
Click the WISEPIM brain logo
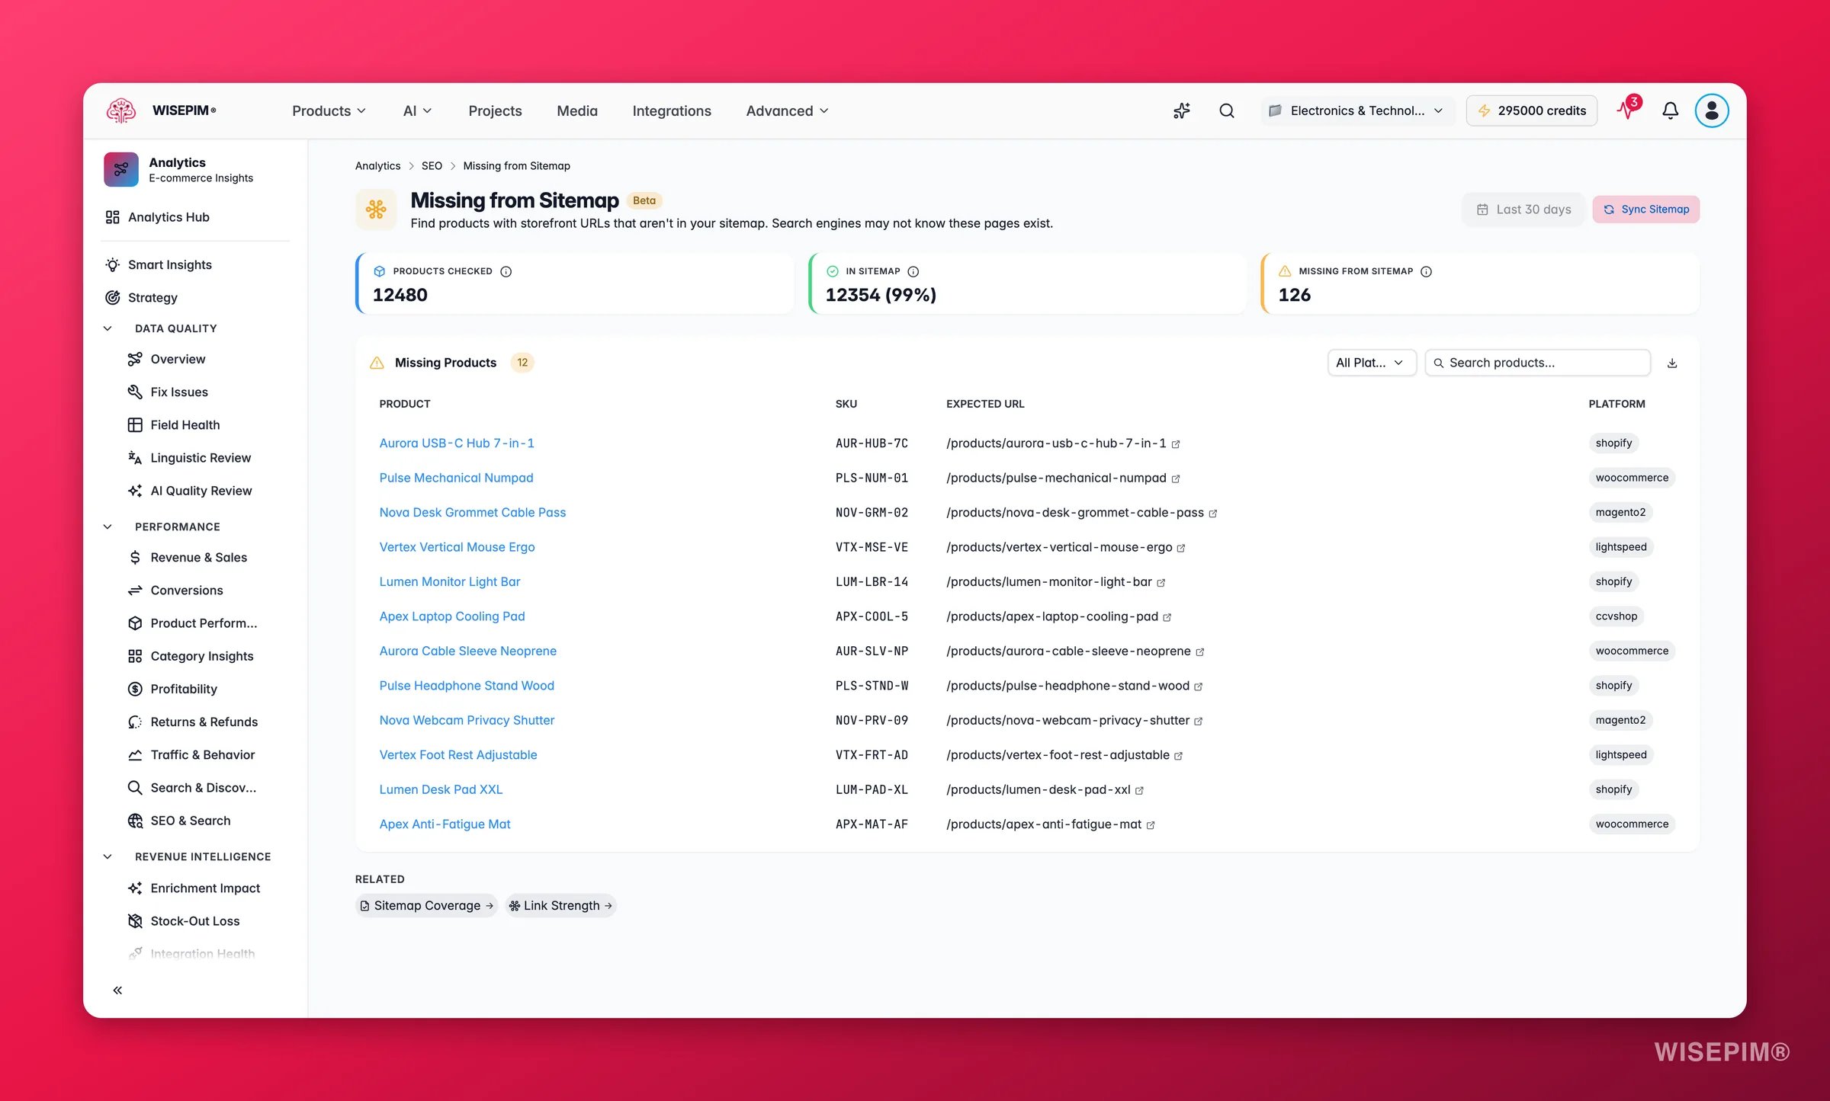click(120, 110)
